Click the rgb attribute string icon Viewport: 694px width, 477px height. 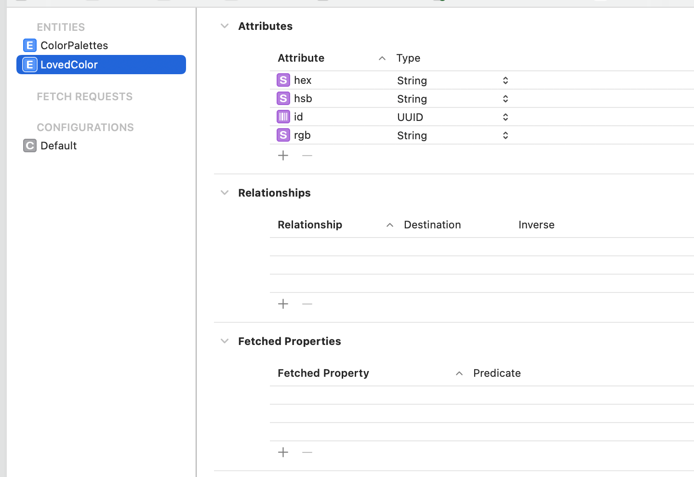pyautogui.click(x=283, y=135)
